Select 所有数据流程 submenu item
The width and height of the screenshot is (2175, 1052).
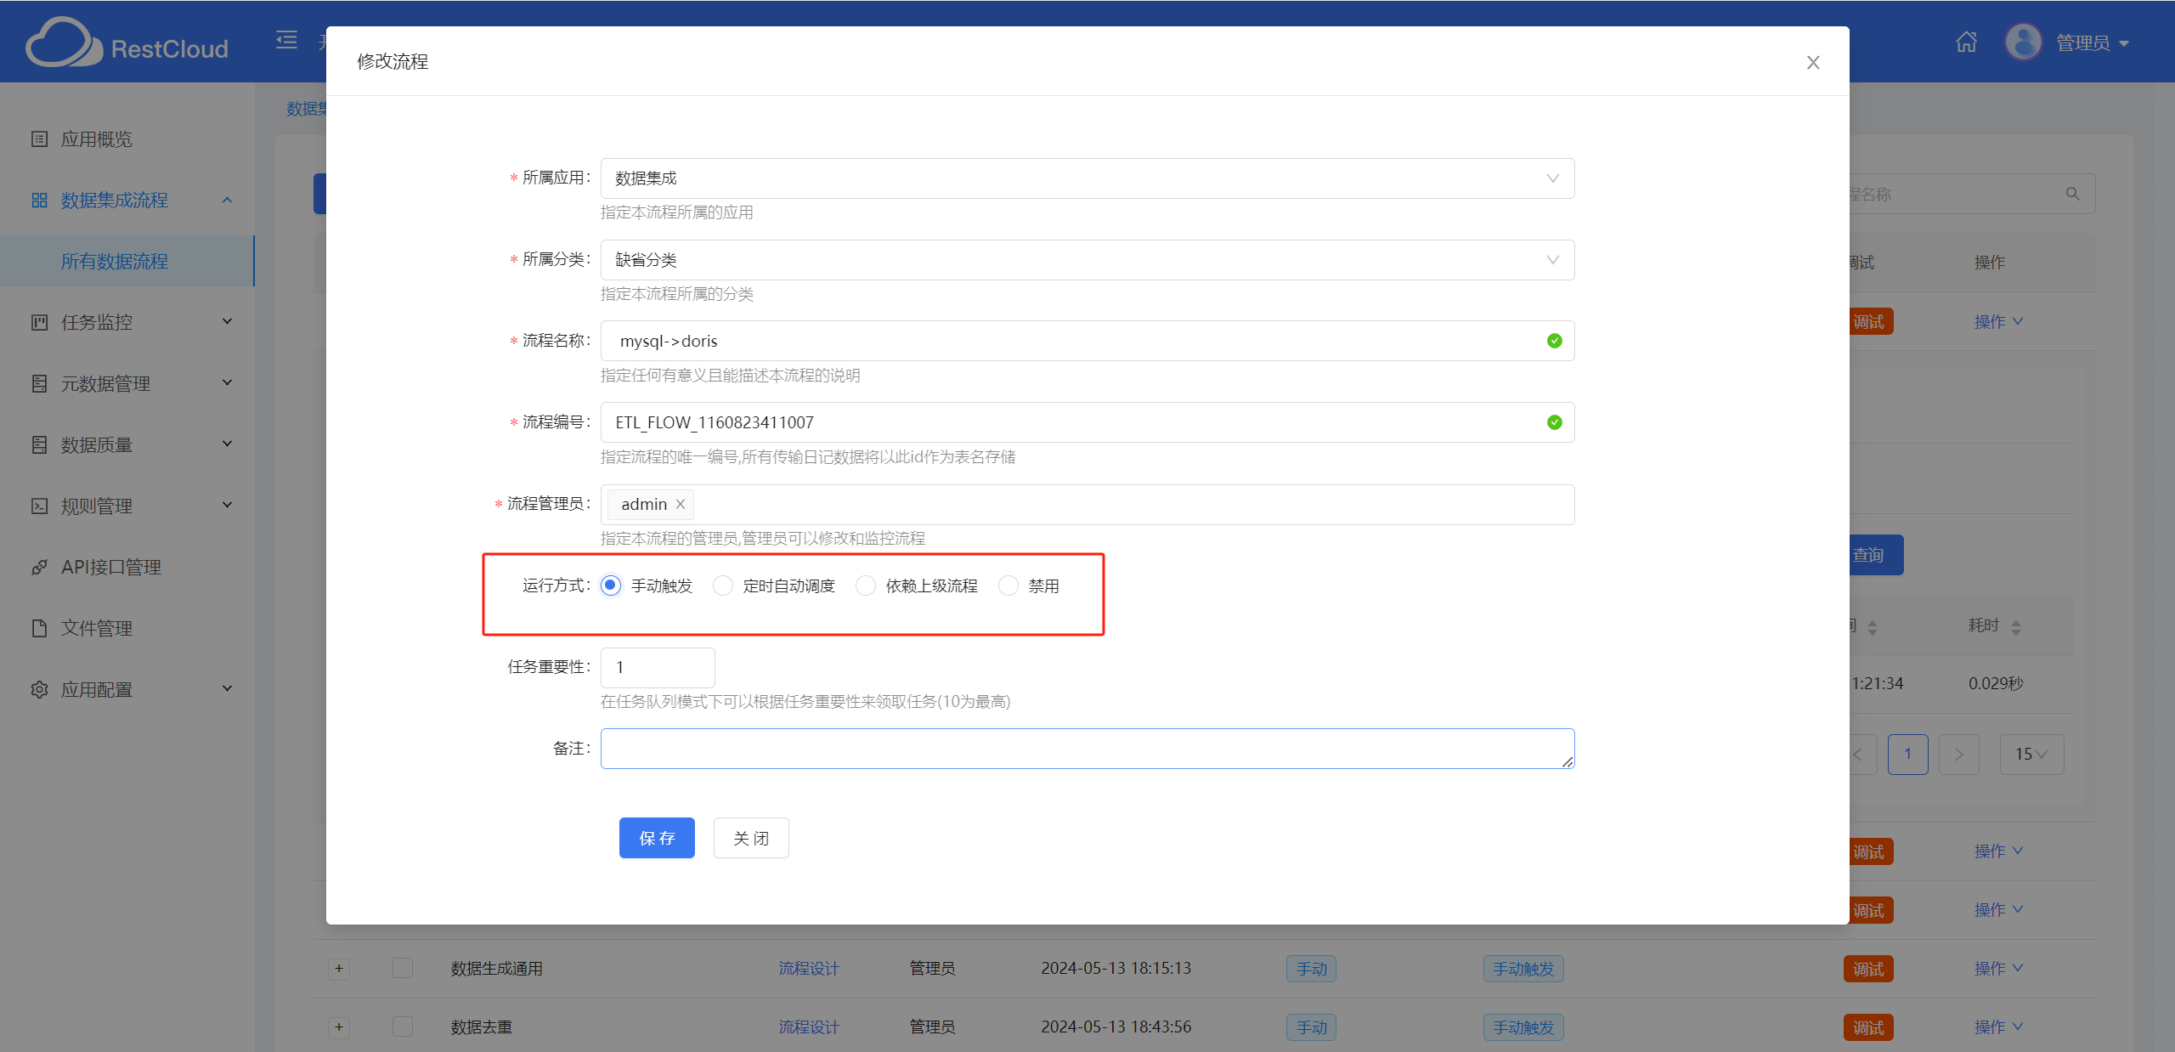click(115, 261)
